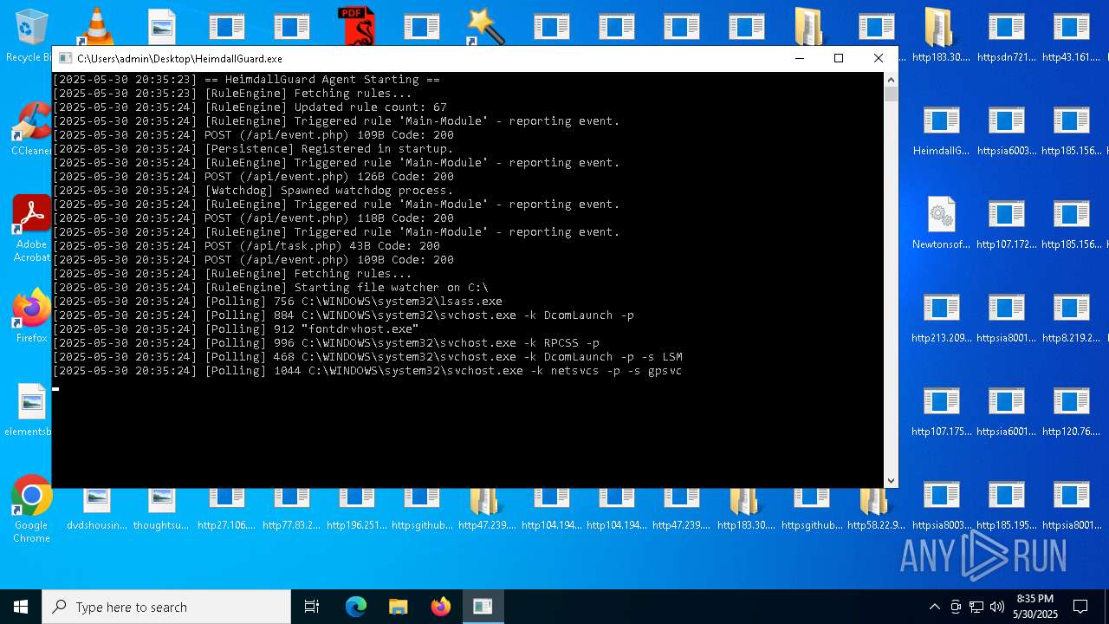Switch to the HeimdallGuard console taskbar button
This screenshot has height=624, width=1109.
click(x=483, y=607)
